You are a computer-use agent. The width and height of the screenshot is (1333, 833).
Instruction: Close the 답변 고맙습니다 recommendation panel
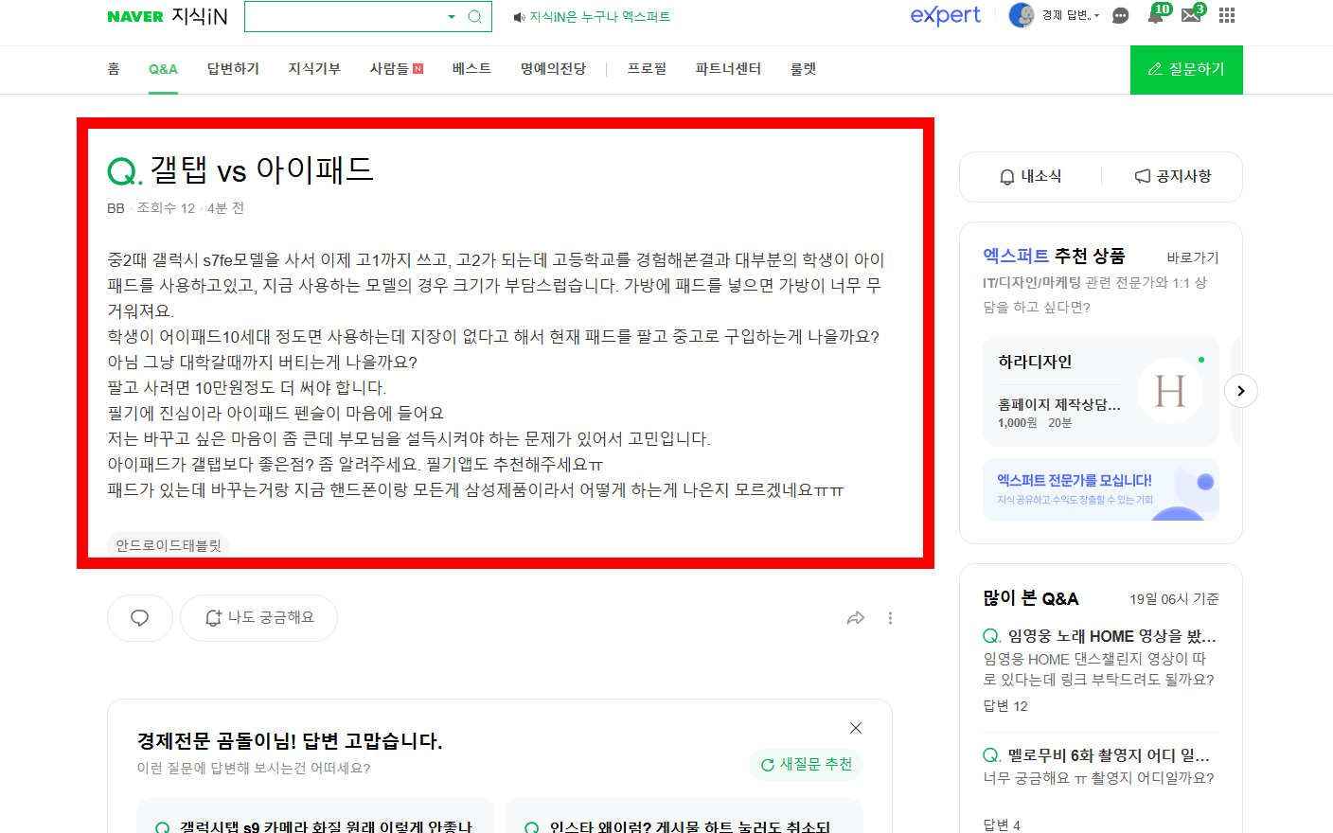click(x=856, y=728)
